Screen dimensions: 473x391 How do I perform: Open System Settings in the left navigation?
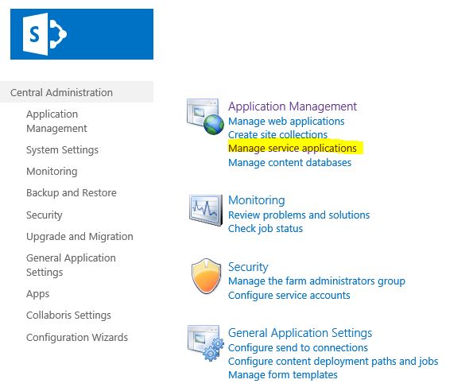point(63,150)
